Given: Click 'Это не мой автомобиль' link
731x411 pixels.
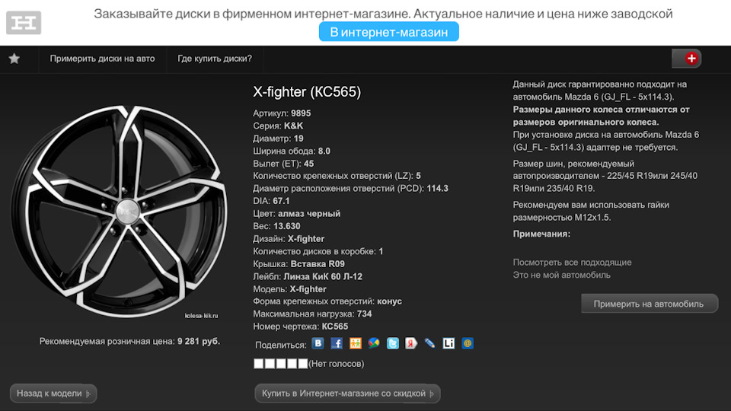Looking at the screenshot, I should coord(561,275).
